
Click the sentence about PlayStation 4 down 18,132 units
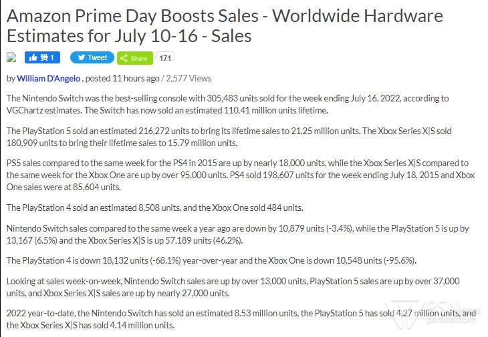point(212,260)
